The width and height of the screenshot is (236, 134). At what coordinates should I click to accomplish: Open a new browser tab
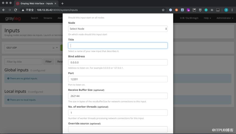[x=63, y=3]
